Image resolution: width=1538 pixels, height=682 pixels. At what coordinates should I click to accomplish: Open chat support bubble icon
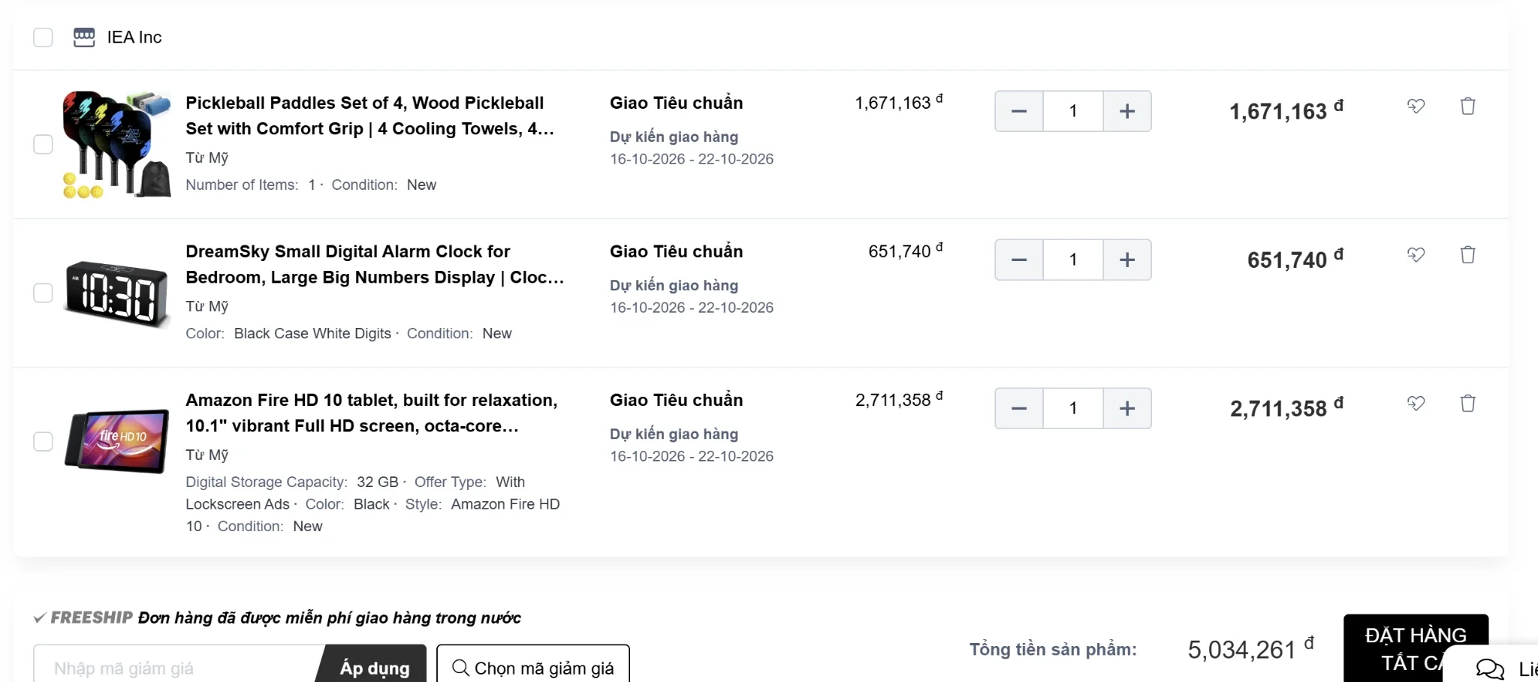click(x=1490, y=668)
